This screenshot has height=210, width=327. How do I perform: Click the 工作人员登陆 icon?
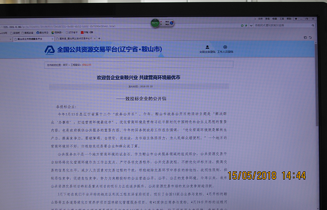(225, 47)
